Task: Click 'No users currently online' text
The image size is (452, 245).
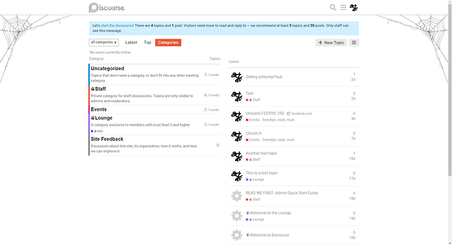Action: tap(110, 52)
